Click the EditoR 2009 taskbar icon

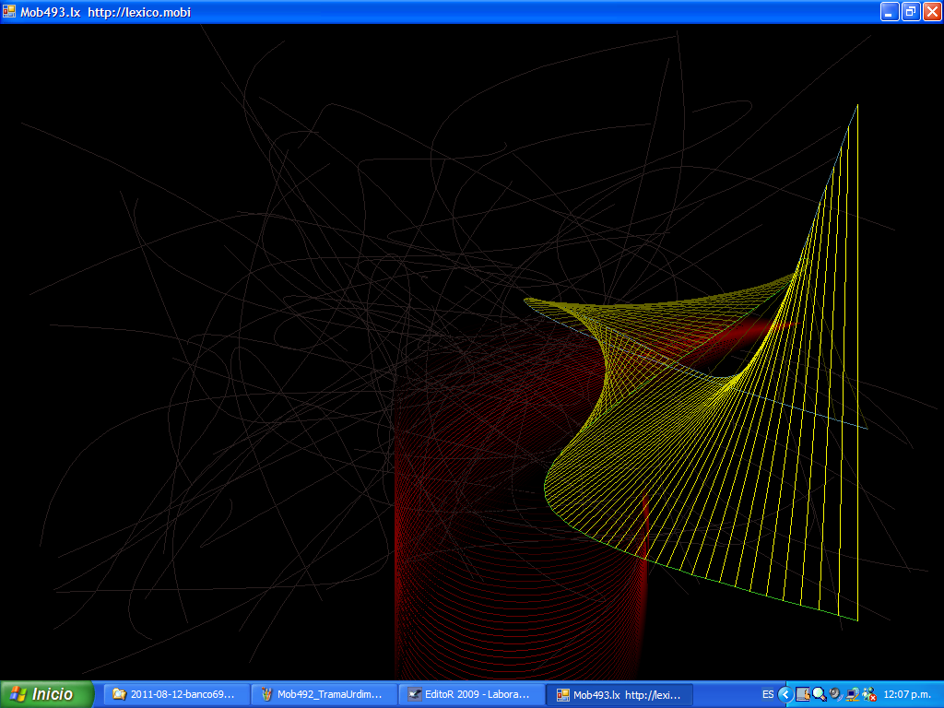tap(415, 694)
